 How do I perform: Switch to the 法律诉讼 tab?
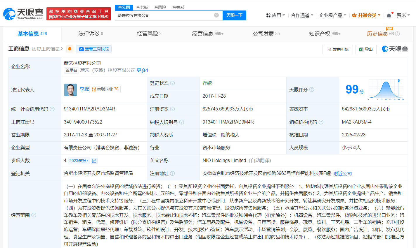[91, 34]
